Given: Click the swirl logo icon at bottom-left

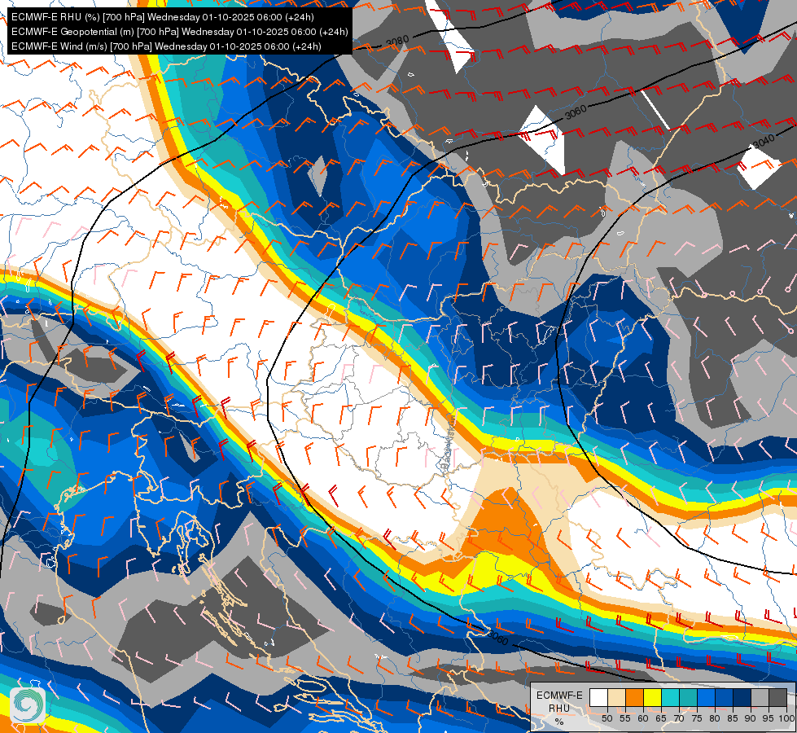Looking at the screenshot, I should (x=28, y=704).
